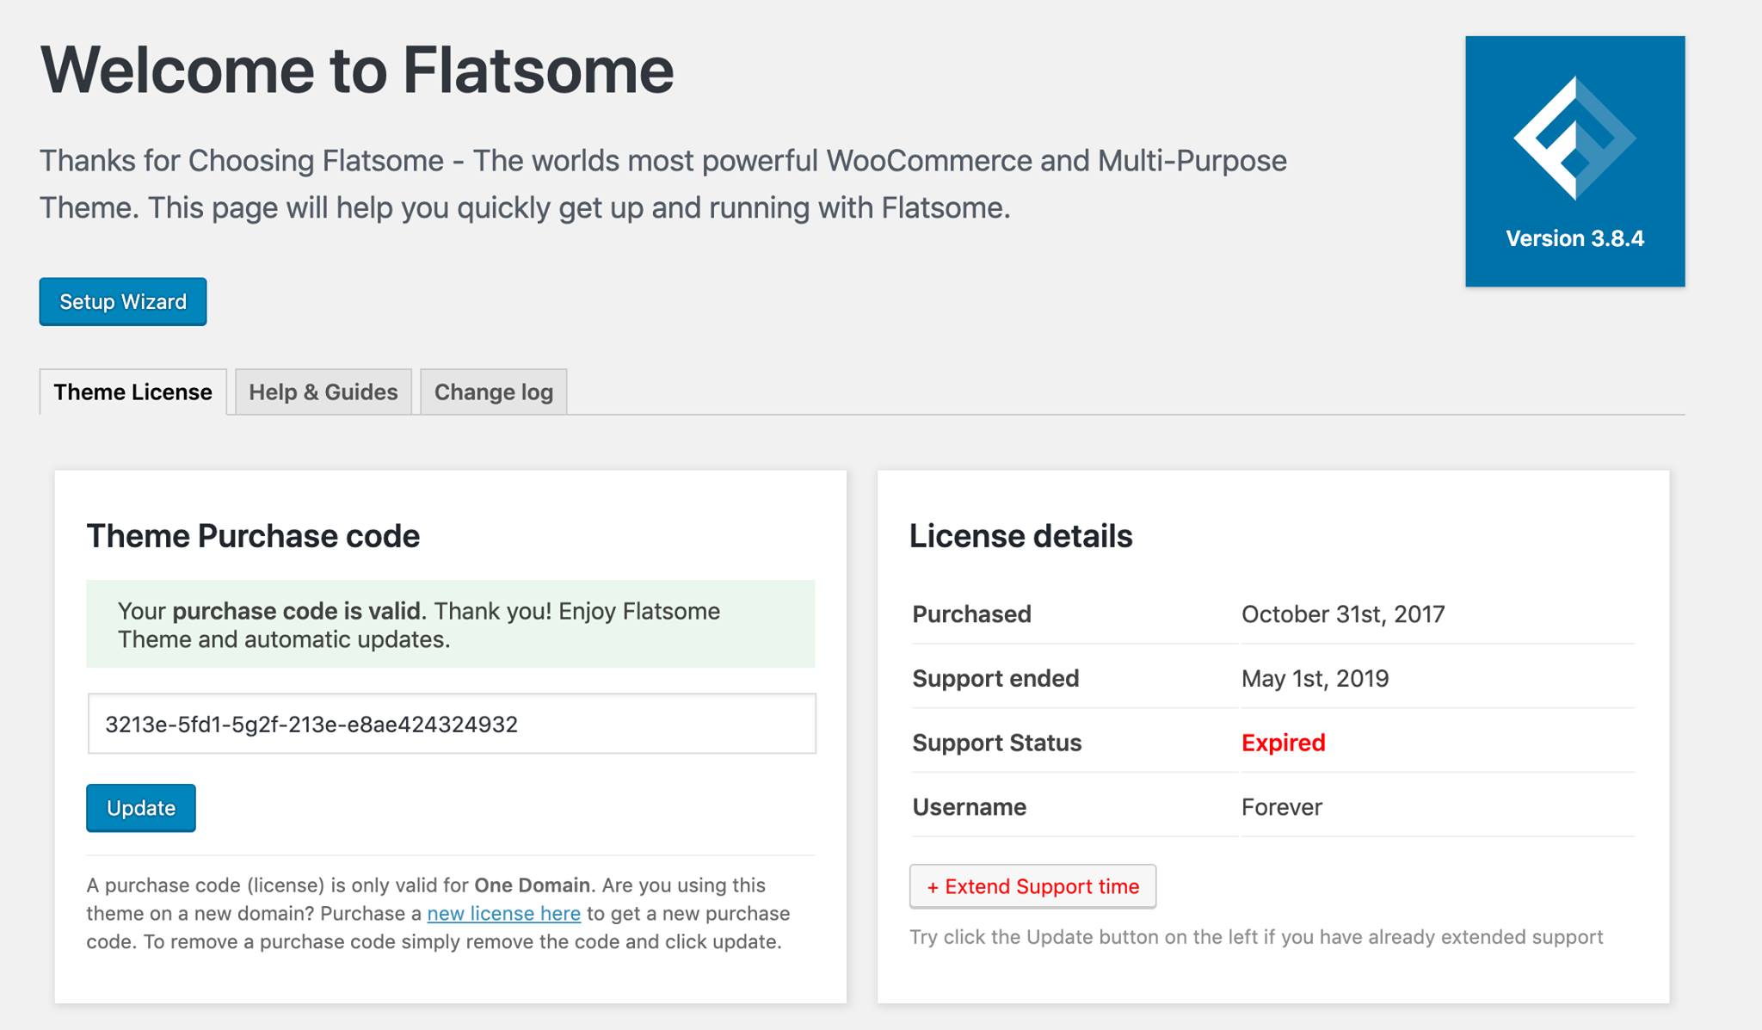Click the 'Support Status' row label
This screenshot has height=1030, width=1762.
click(x=996, y=743)
